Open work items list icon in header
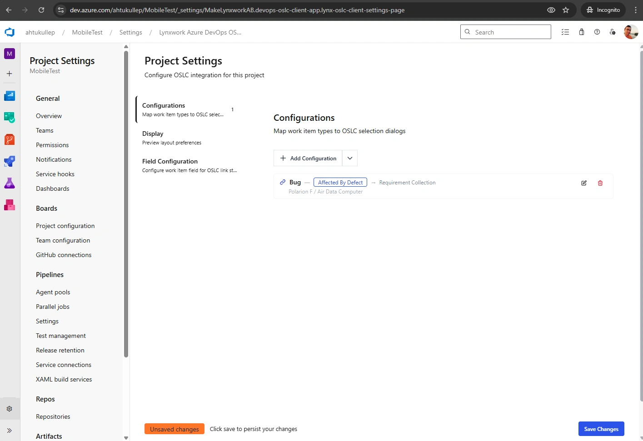643x441 pixels. [x=565, y=32]
